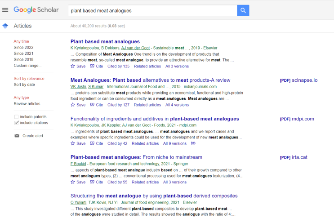Viewport: 334px width, 218px height.
Task: Select Review articles filter
Action: pos(27,104)
